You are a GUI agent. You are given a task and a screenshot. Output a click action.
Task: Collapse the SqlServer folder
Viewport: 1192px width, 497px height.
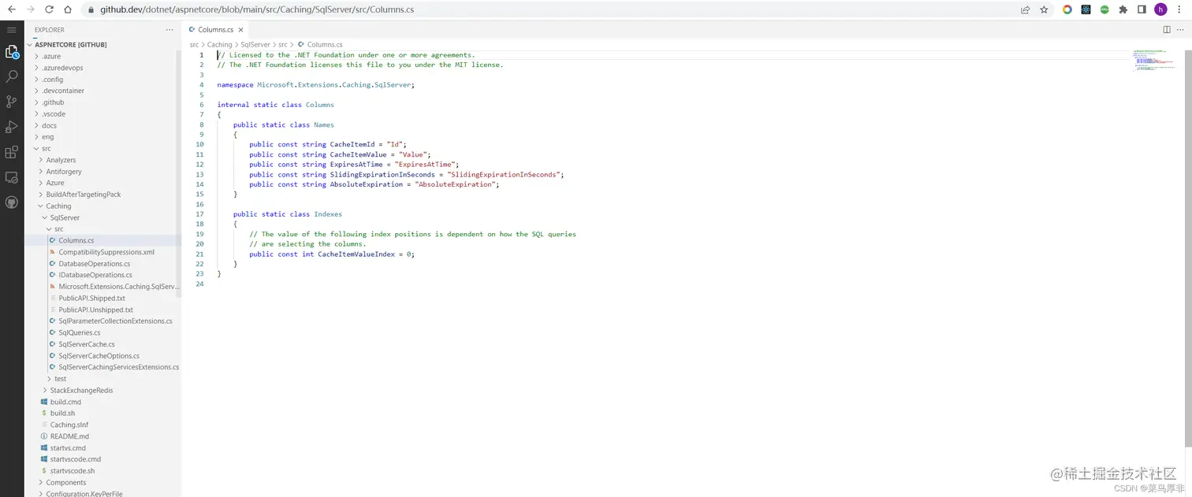(103, 217)
